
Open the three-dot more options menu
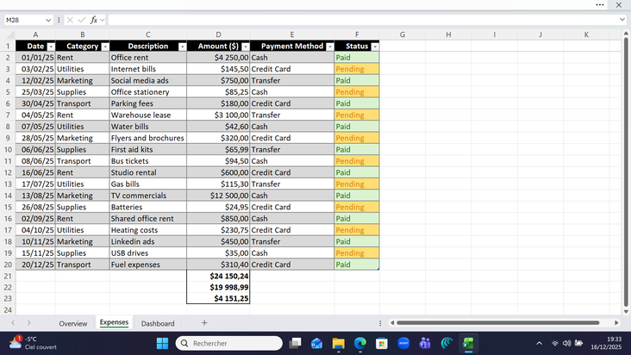pos(600,5)
